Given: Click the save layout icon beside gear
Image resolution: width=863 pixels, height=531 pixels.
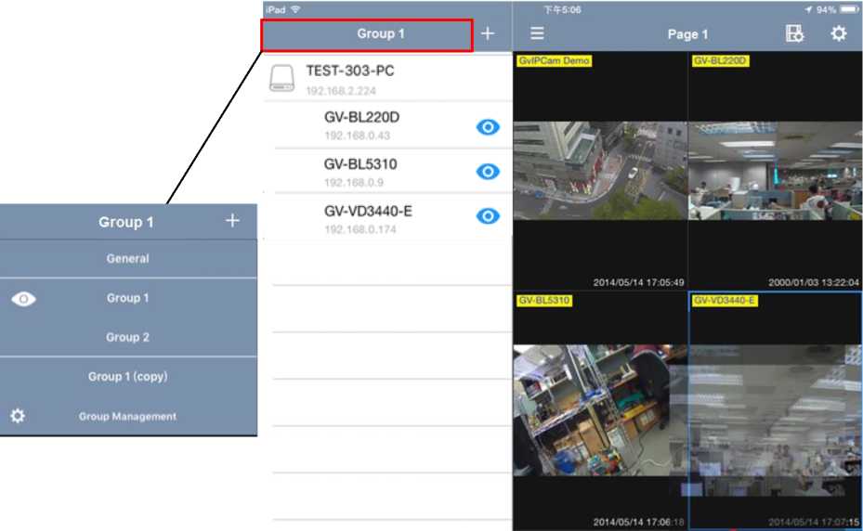Looking at the screenshot, I should tap(794, 33).
